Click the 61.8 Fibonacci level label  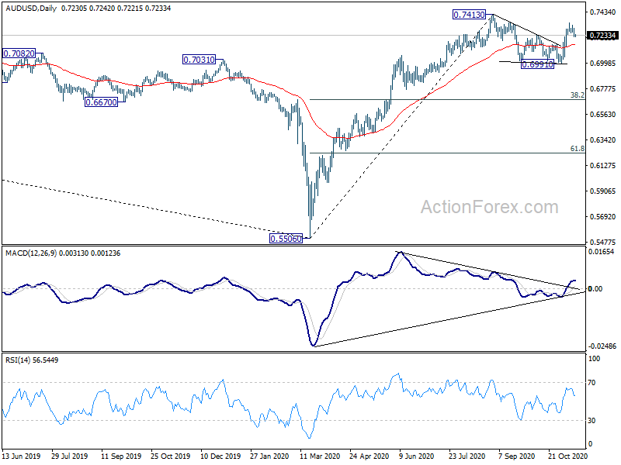click(x=577, y=149)
